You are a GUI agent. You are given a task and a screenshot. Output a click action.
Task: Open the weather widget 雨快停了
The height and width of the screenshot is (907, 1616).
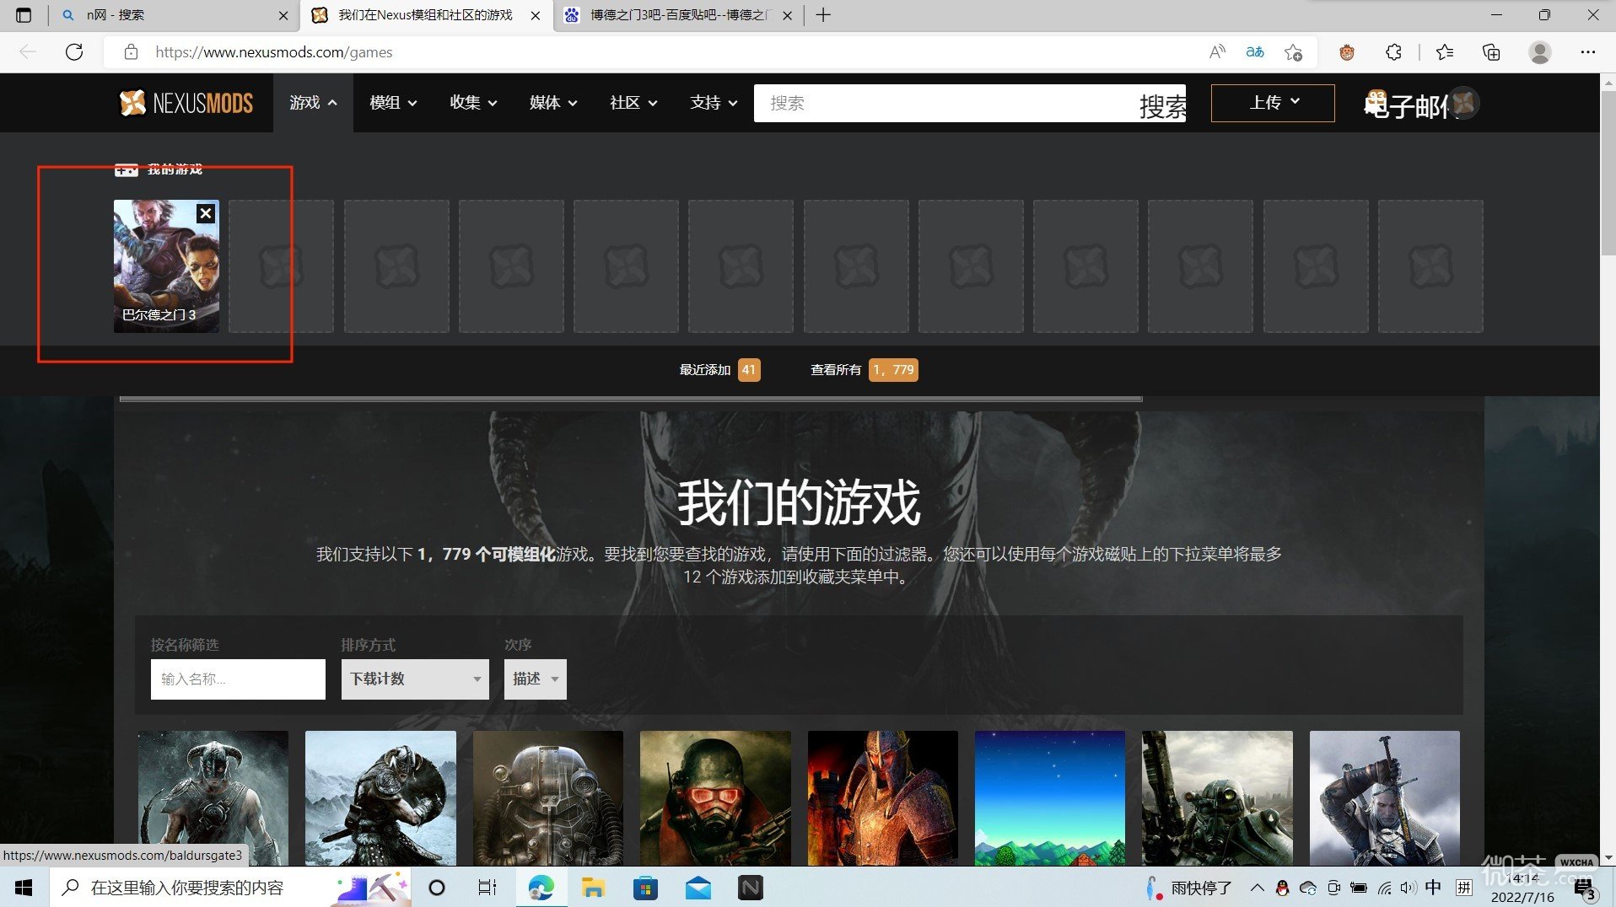pos(1189,888)
